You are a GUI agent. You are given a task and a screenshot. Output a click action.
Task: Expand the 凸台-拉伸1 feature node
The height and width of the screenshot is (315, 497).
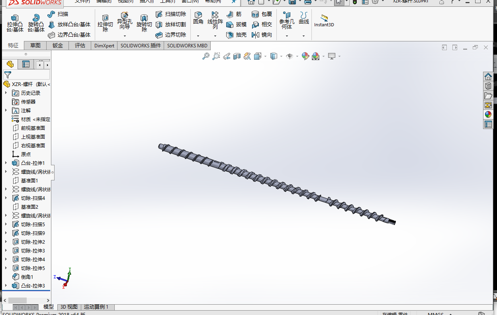coord(6,163)
